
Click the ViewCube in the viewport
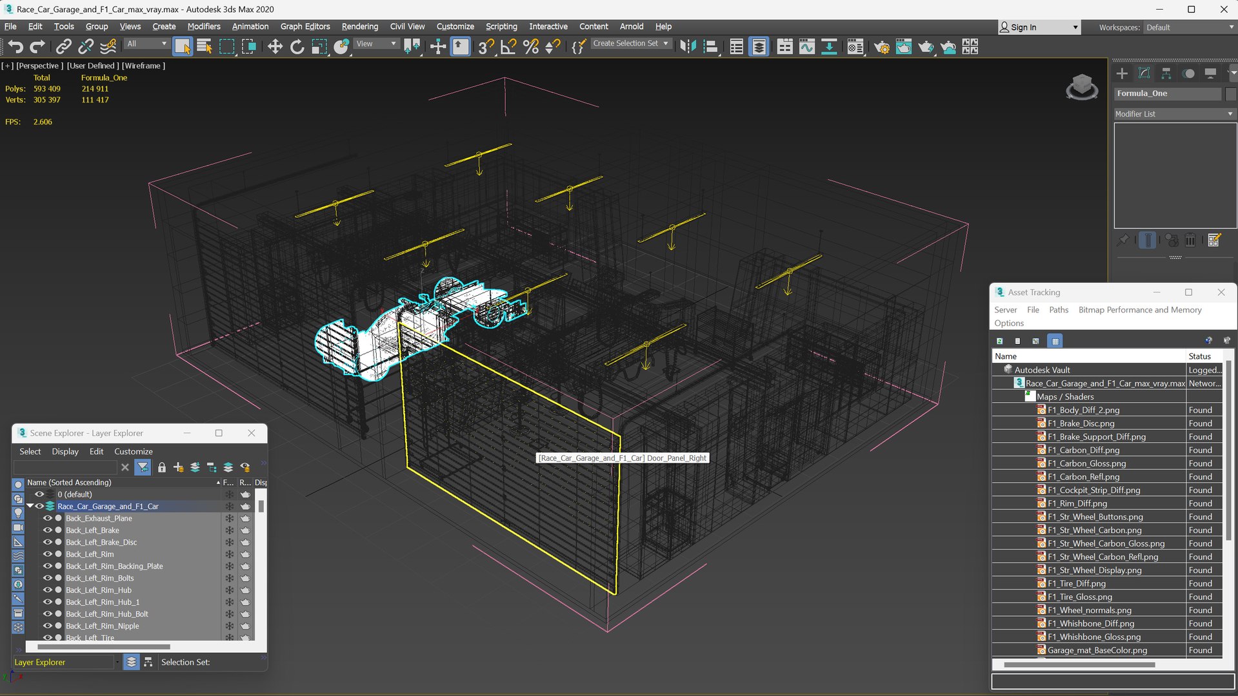tap(1082, 87)
